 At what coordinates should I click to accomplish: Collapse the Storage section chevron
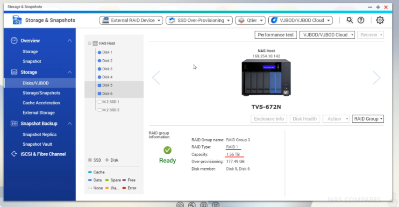tap(70, 72)
